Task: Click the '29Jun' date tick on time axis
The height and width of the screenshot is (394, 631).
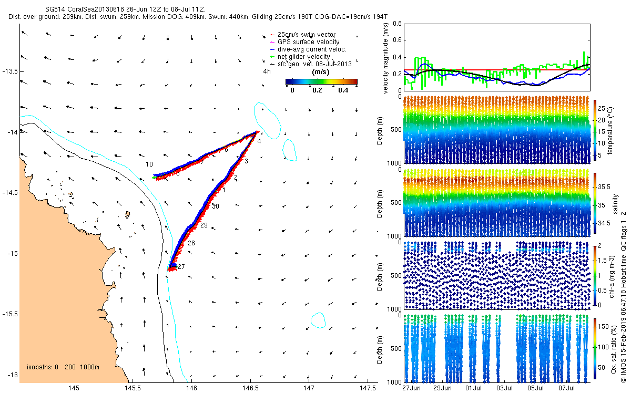Action: pos(442,388)
